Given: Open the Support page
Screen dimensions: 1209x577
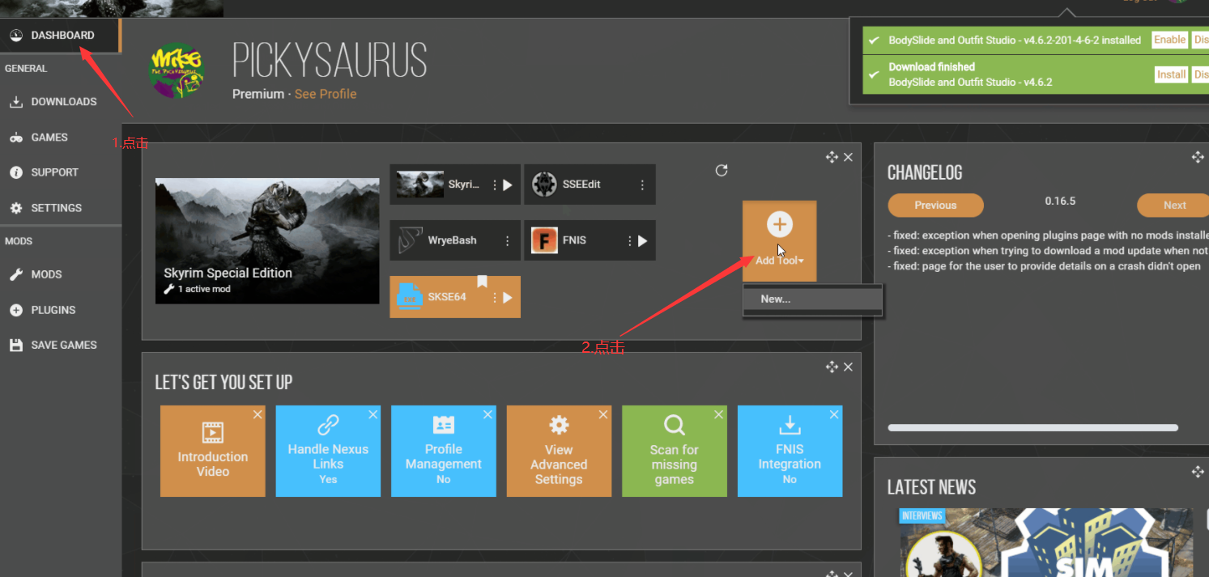Looking at the screenshot, I should [61, 172].
